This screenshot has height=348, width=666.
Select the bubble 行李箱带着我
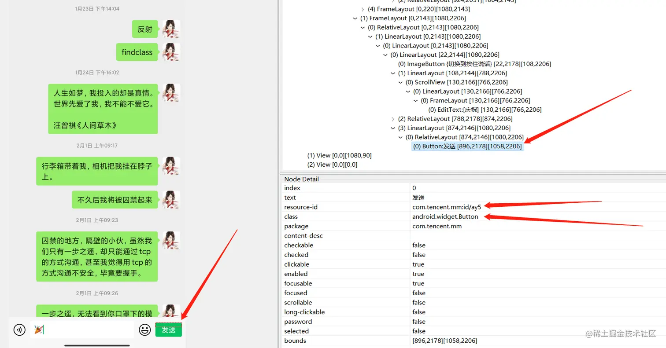tap(97, 171)
